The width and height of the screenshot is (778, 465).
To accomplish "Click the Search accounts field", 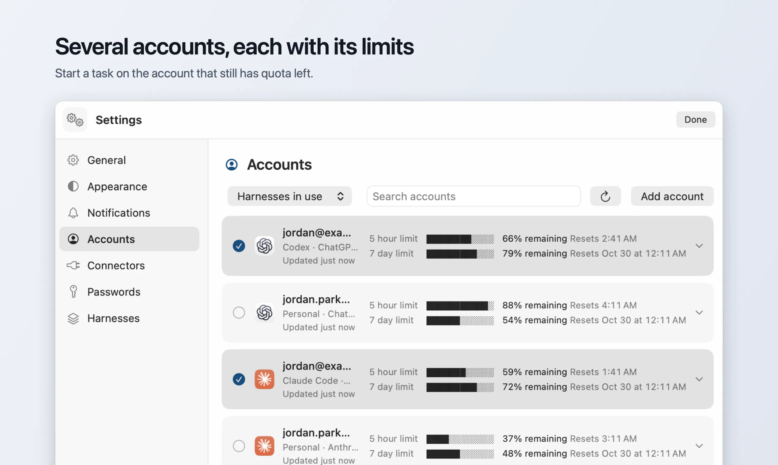I will point(474,196).
